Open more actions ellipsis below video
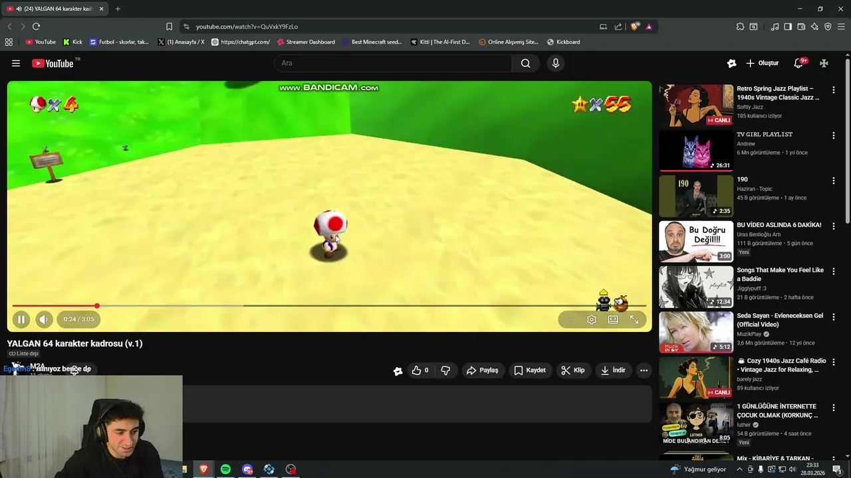This screenshot has width=851, height=478. (x=644, y=370)
